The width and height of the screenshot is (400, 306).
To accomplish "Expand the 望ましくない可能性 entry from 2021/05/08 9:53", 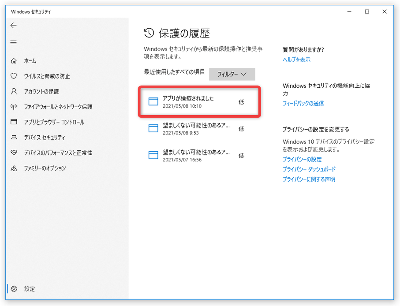I will click(199, 128).
